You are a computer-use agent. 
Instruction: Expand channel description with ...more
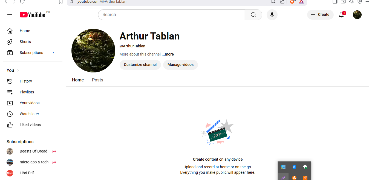tap(168, 54)
